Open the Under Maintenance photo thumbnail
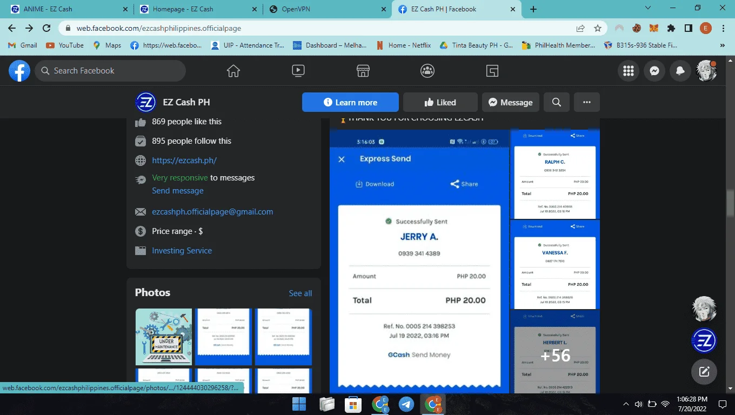The height and width of the screenshot is (415, 735). pos(163,337)
